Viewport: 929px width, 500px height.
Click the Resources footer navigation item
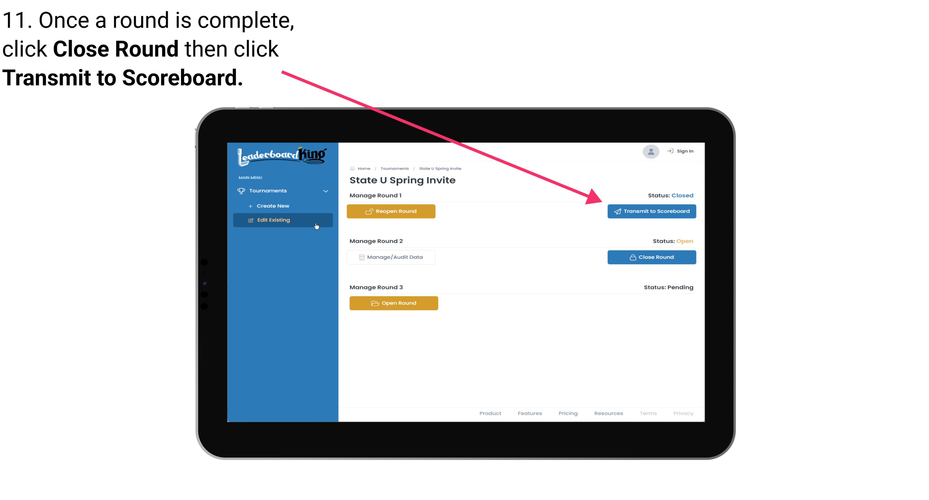click(x=608, y=413)
